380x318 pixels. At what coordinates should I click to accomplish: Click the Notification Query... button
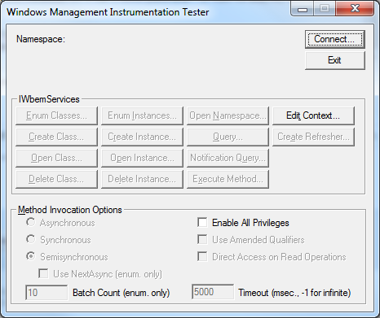[x=228, y=158]
